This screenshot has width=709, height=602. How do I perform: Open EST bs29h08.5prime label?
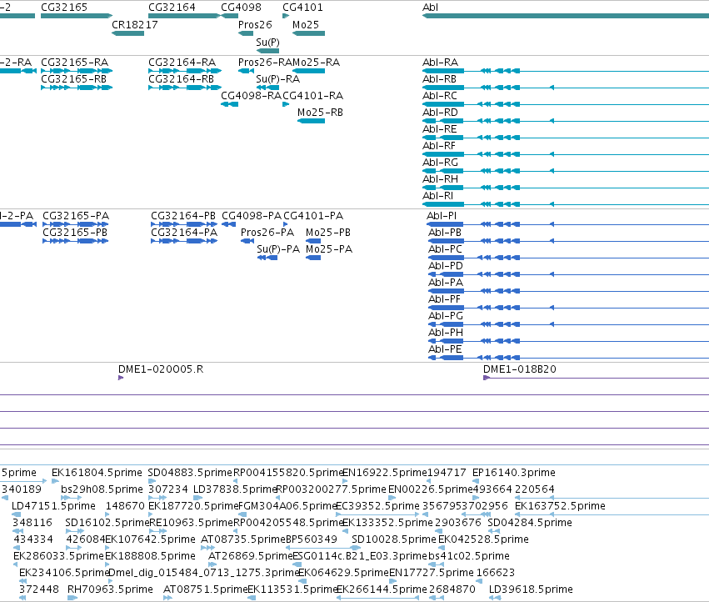102,489
